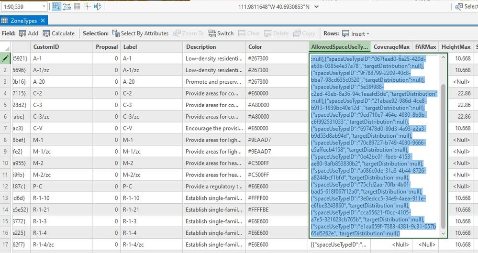The height and width of the screenshot is (253, 478).
Task: Select the Color column header
Action: 277,47
